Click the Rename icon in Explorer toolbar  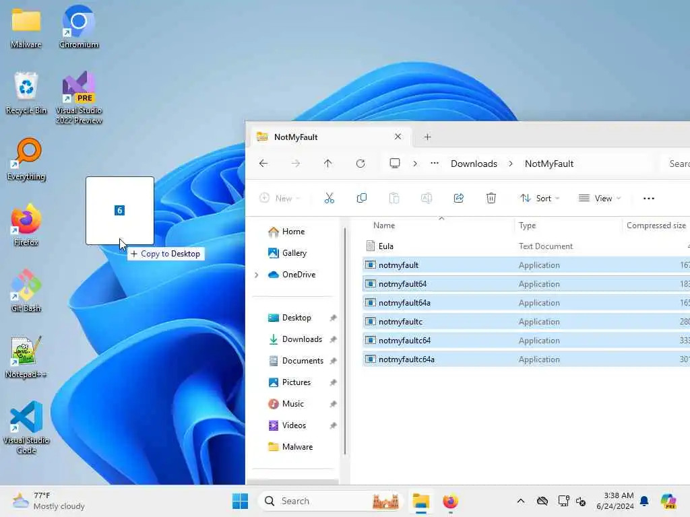[427, 199]
